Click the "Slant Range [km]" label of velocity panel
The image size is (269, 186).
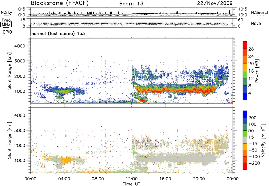pos(9,140)
